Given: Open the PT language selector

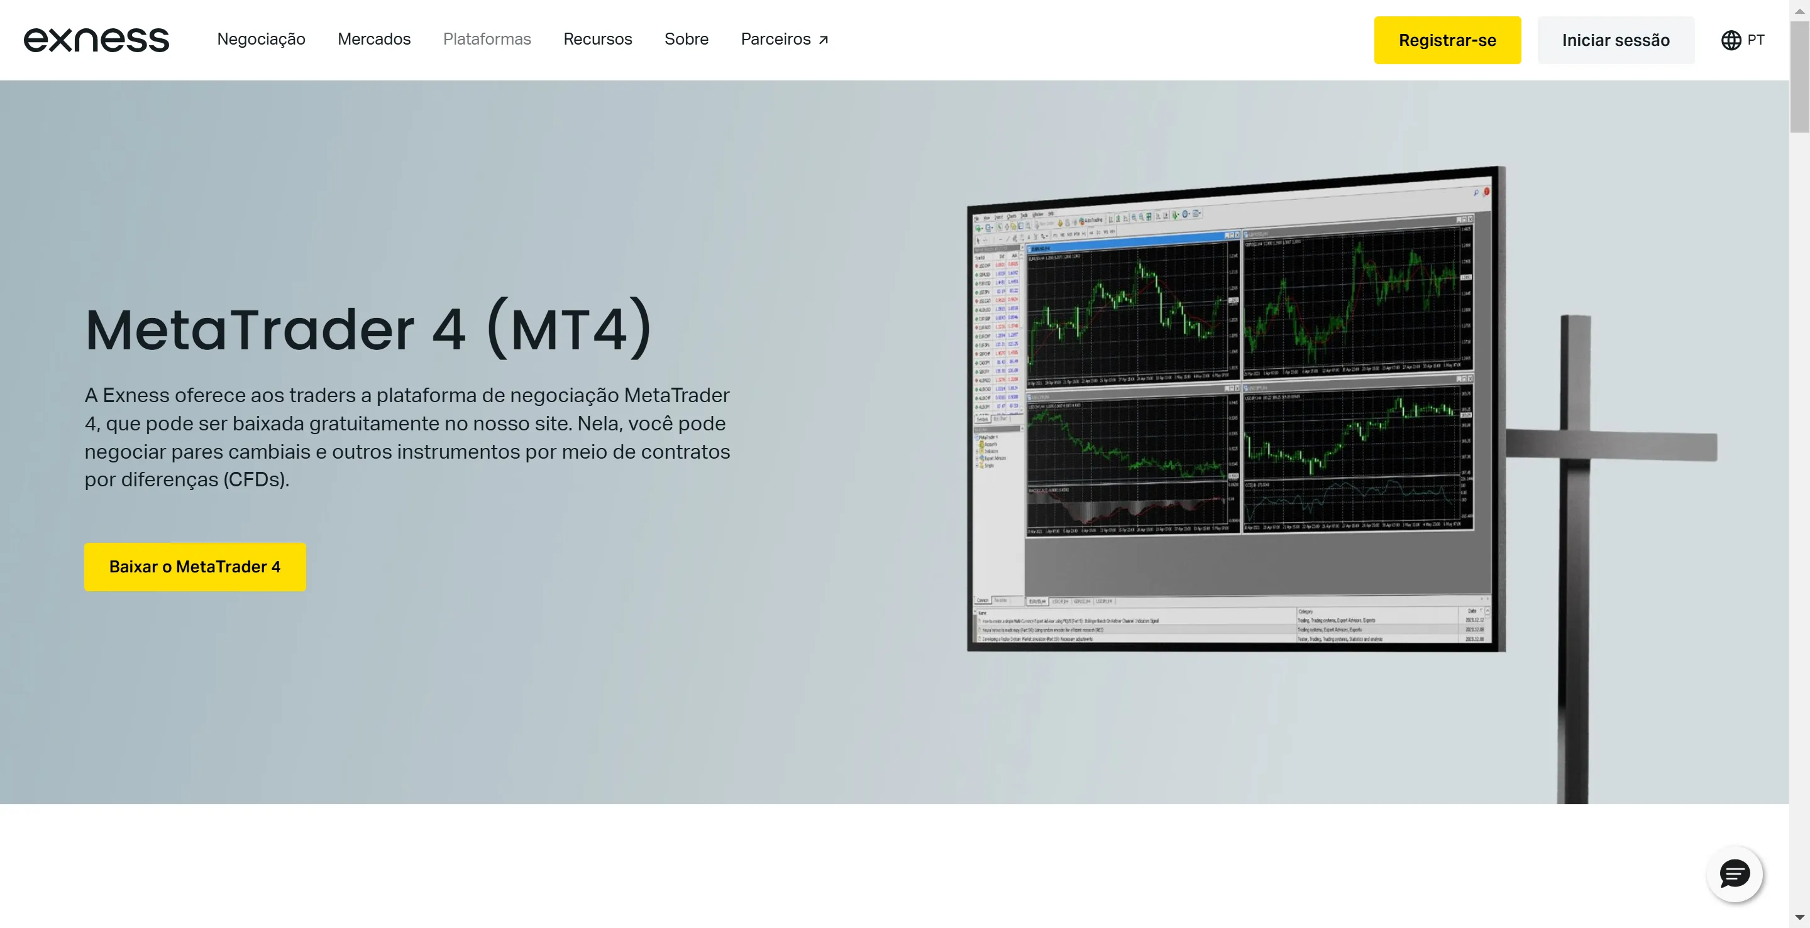Looking at the screenshot, I should tap(1743, 40).
